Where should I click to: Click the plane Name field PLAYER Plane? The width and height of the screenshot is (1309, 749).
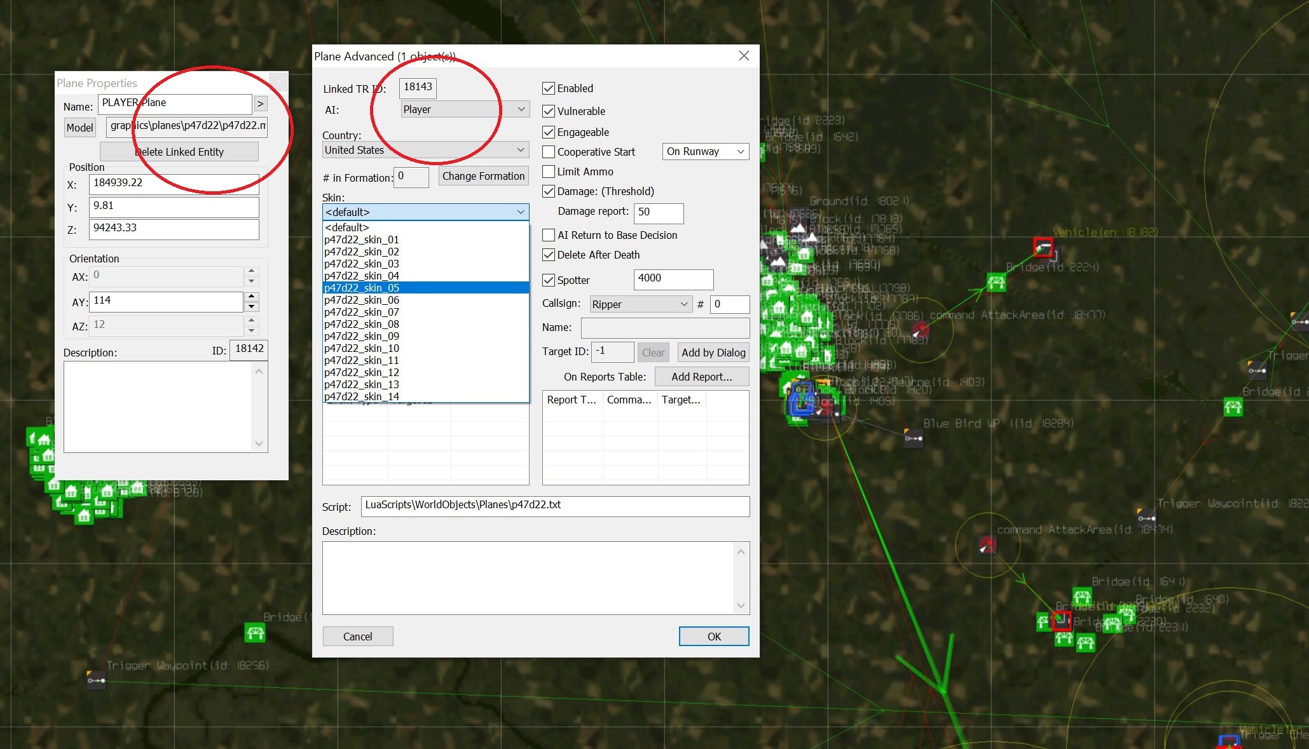coord(175,104)
